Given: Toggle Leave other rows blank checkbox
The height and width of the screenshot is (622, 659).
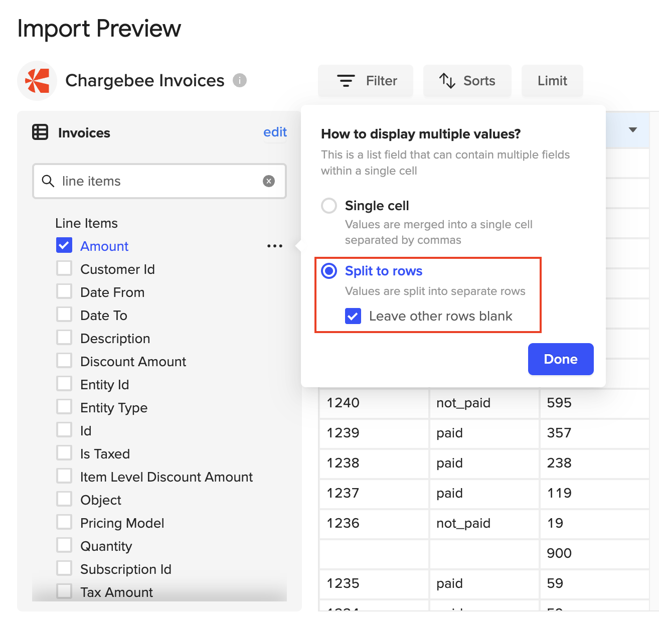Looking at the screenshot, I should pos(353,316).
